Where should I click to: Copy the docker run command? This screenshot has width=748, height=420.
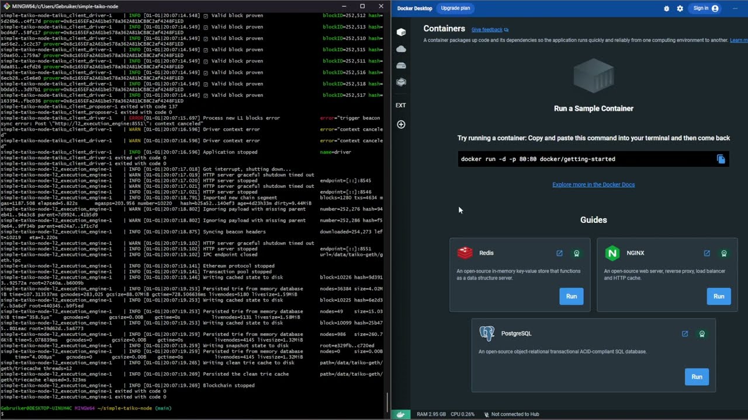[721, 159]
